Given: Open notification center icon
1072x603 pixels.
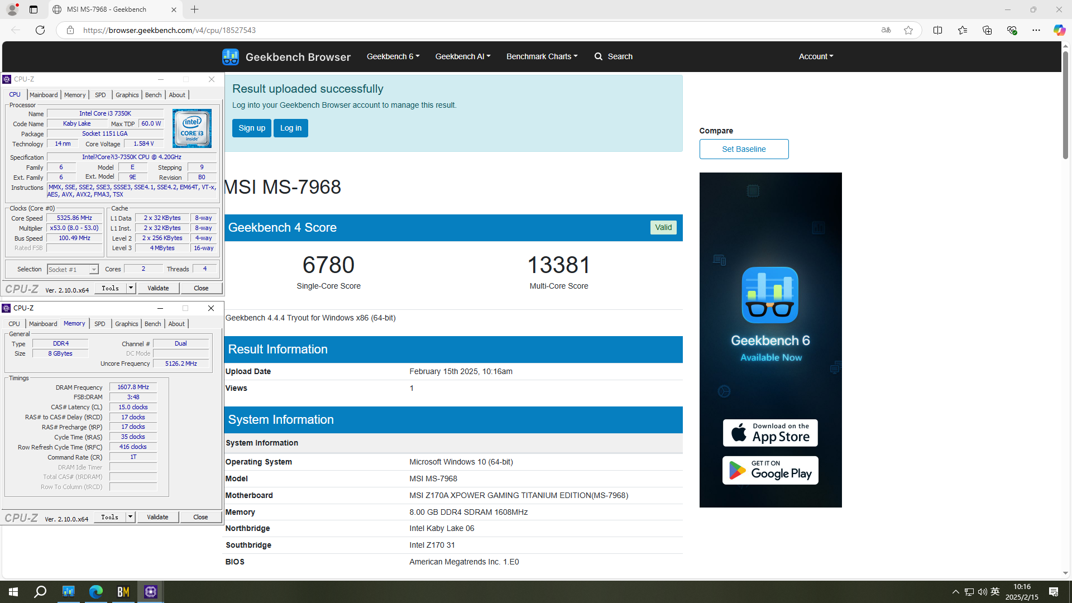Looking at the screenshot, I should click(1054, 592).
